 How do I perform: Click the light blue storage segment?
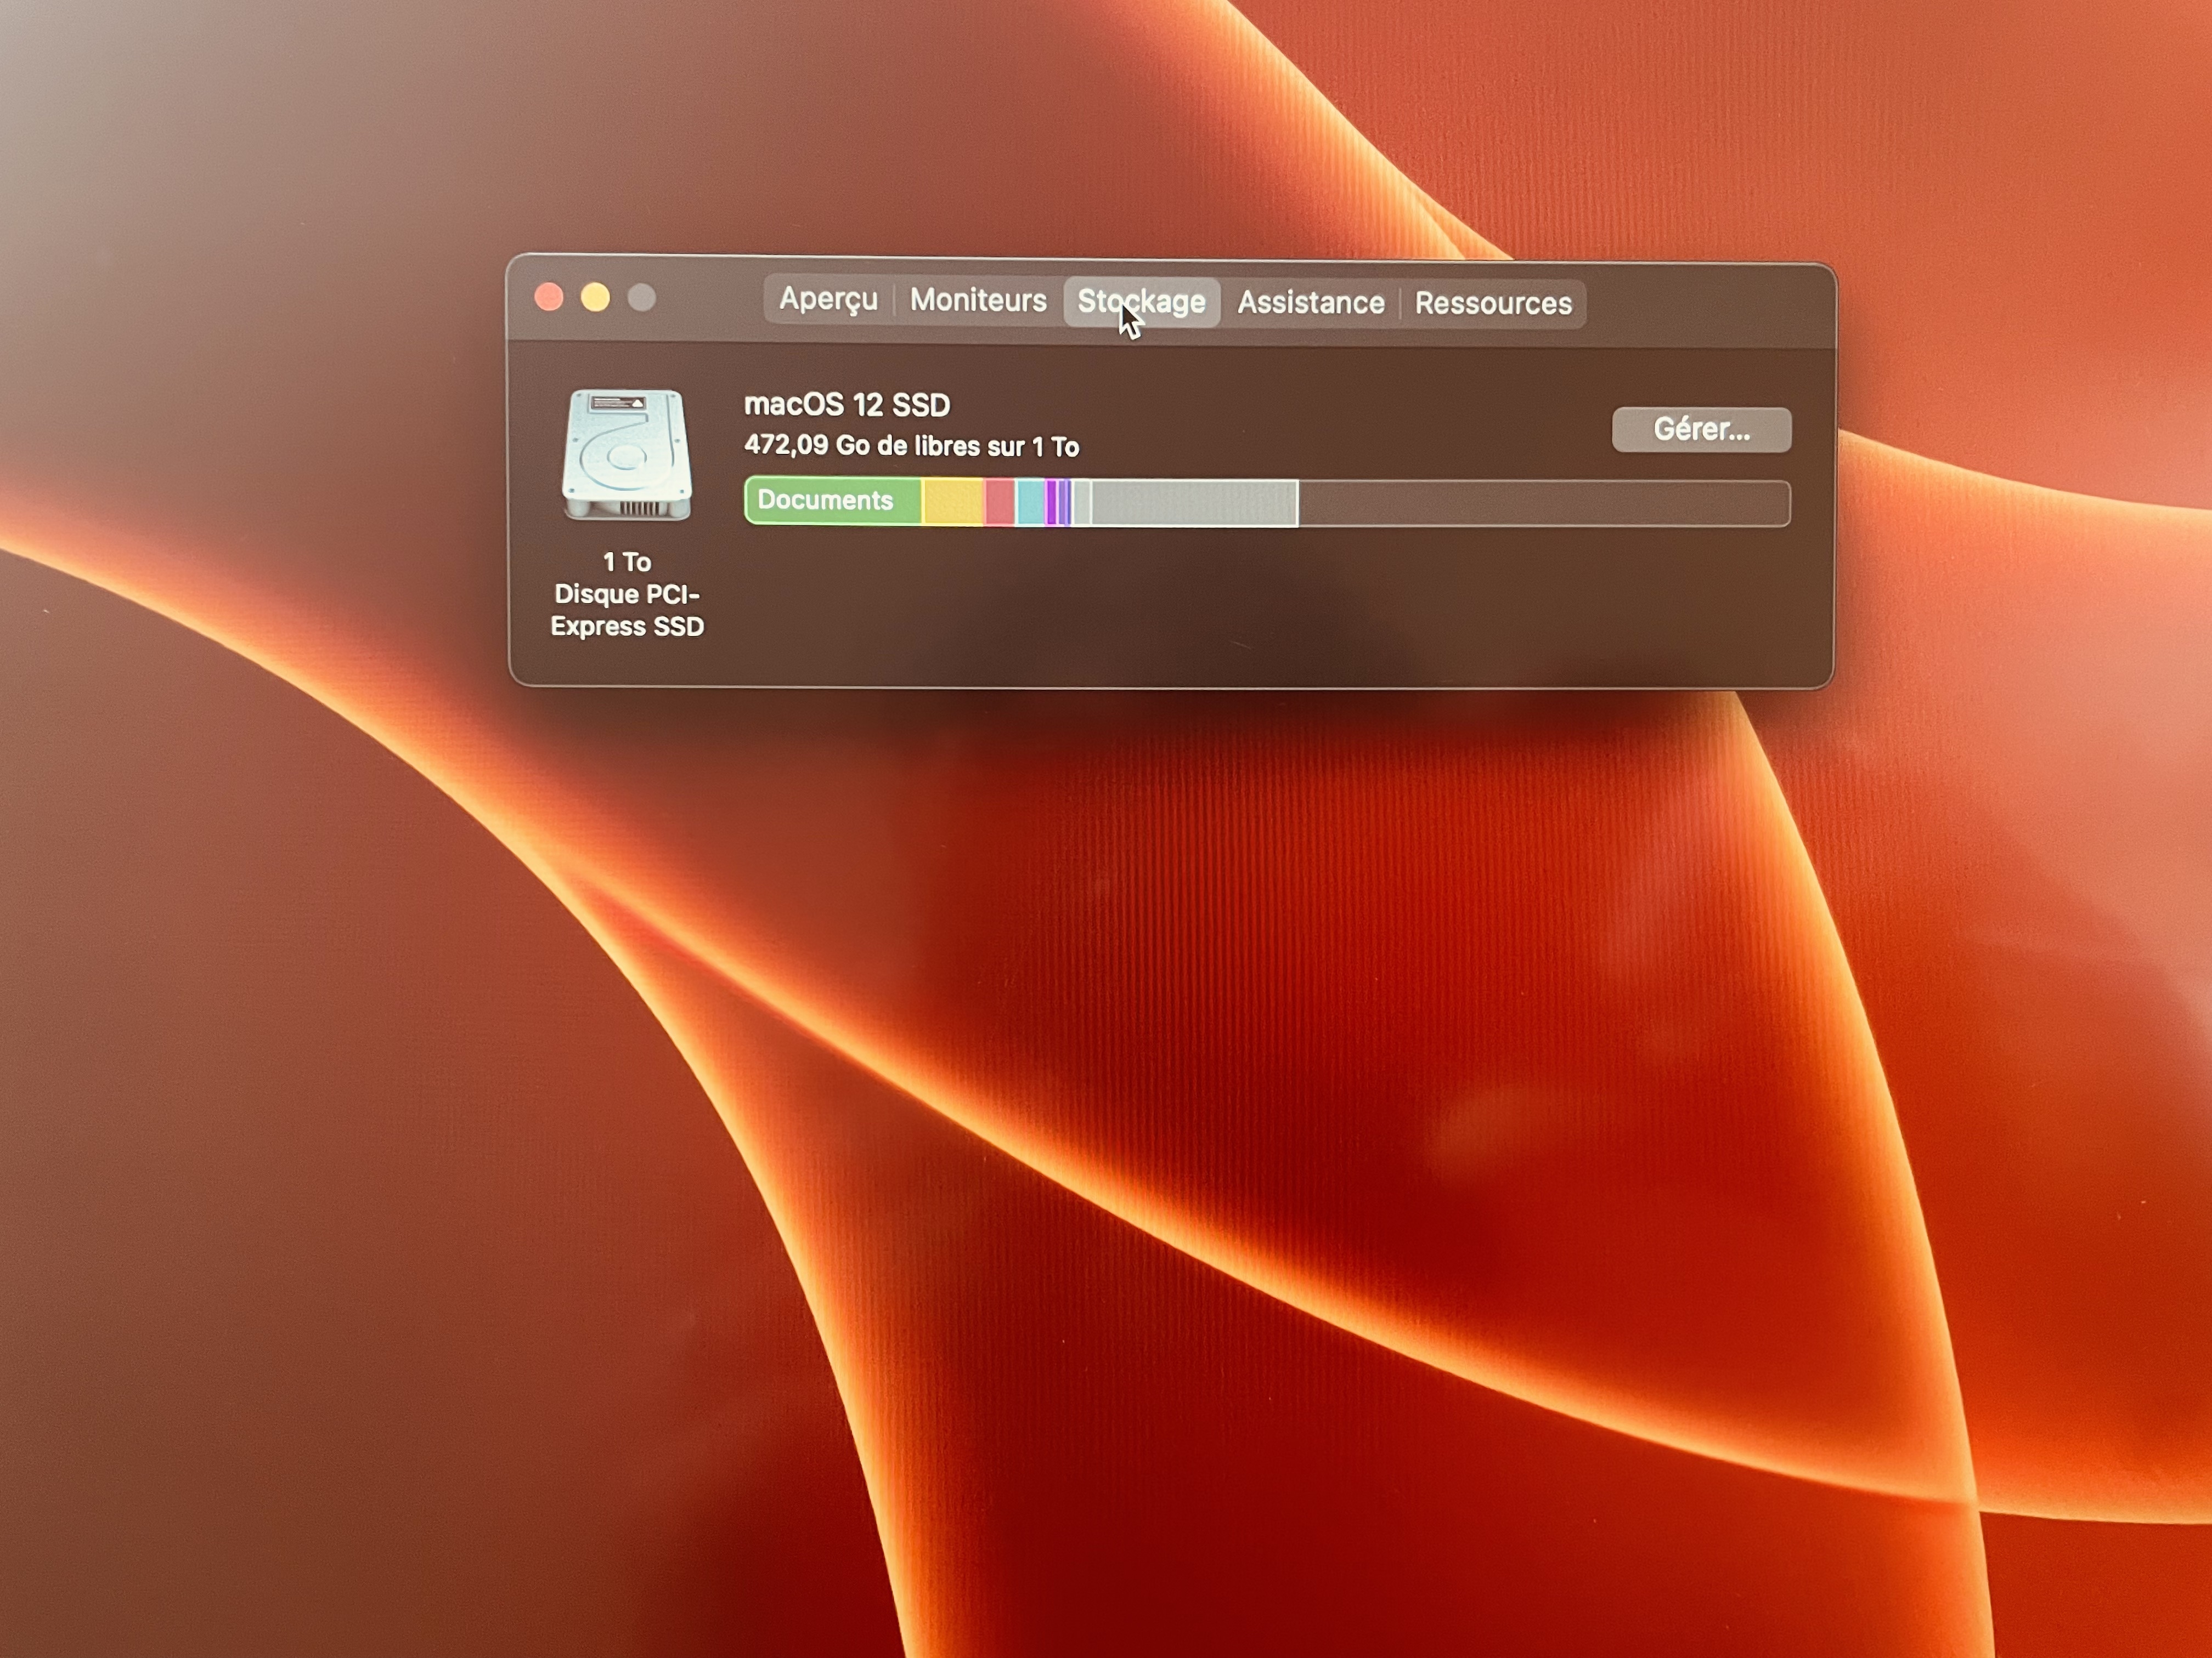[1029, 502]
